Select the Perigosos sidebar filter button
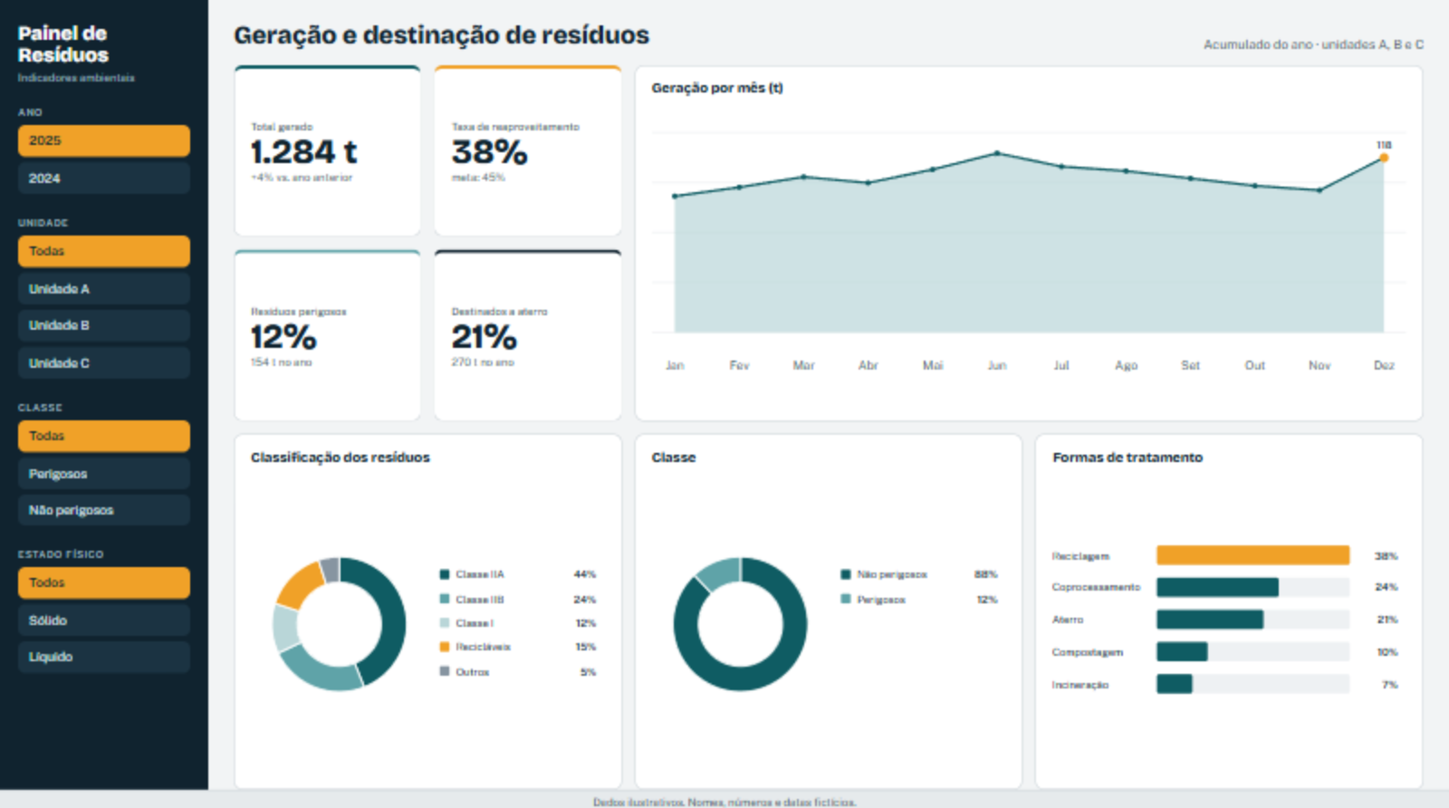The image size is (1449, 808). [104, 474]
